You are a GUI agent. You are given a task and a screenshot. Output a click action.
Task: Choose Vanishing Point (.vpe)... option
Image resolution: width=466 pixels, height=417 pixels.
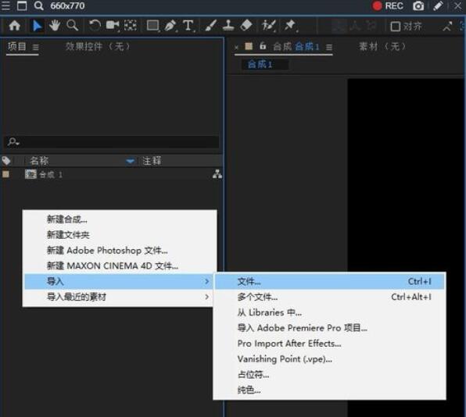(330, 359)
